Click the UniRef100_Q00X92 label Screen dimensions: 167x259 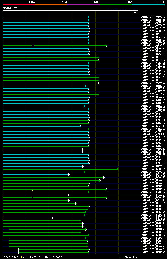tap(153, 49)
